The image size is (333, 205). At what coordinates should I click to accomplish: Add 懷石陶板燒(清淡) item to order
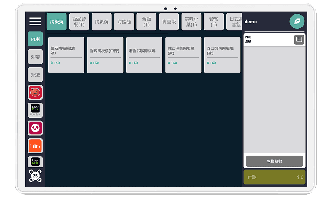pos(66,55)
